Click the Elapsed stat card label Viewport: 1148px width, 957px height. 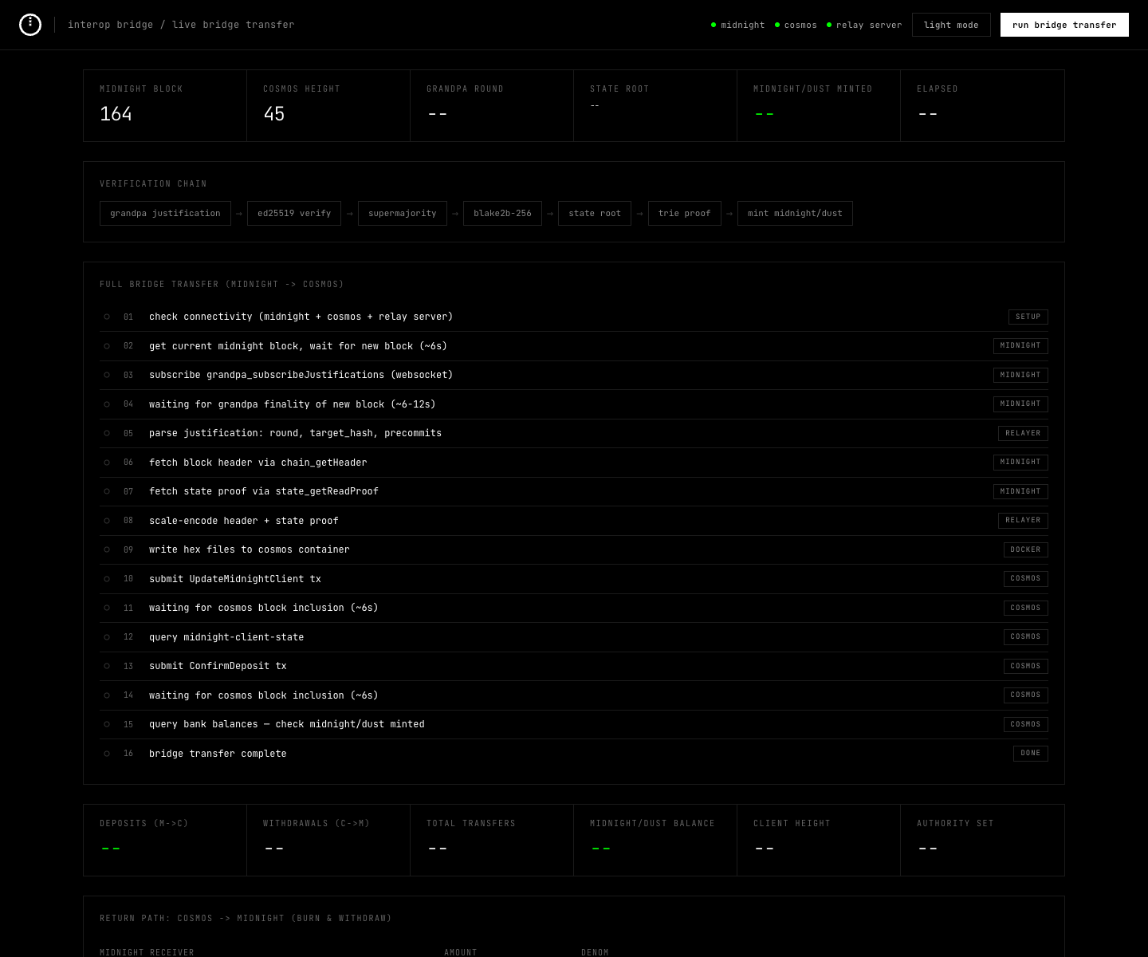[938, 89]
